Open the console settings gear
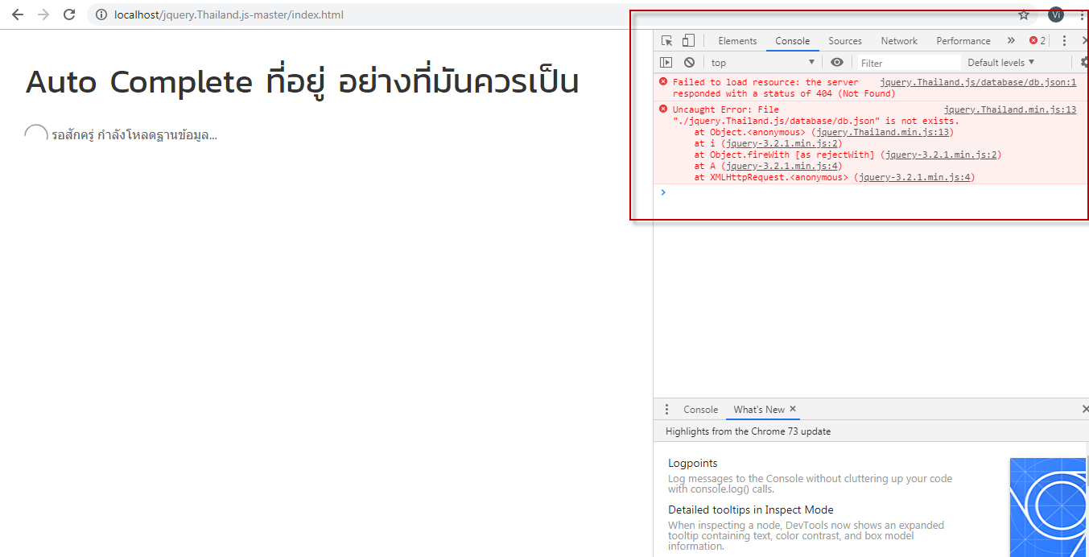The width and height of the screenshot is (1089, 557). click(1083, 62)
